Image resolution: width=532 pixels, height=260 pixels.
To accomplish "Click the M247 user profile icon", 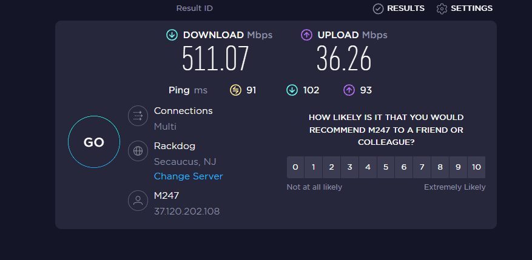I will click(x=138, y=201).
